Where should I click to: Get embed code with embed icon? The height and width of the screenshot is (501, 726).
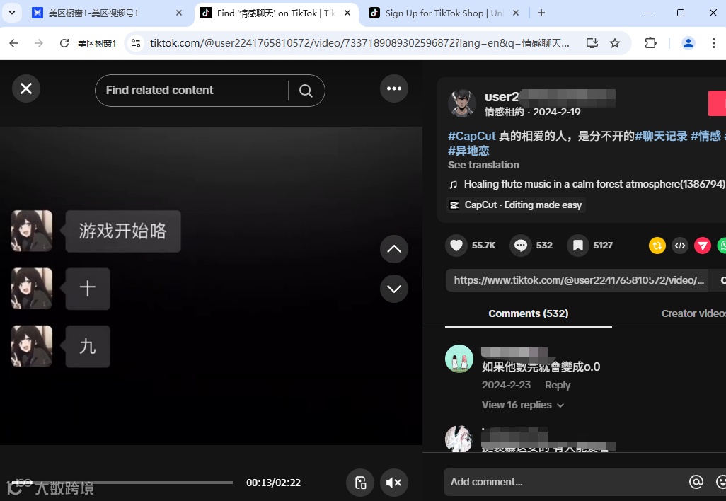coord(680,246)
